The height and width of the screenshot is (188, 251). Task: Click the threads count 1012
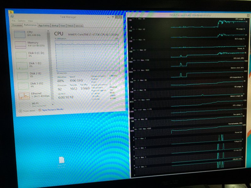pos(73,89)
